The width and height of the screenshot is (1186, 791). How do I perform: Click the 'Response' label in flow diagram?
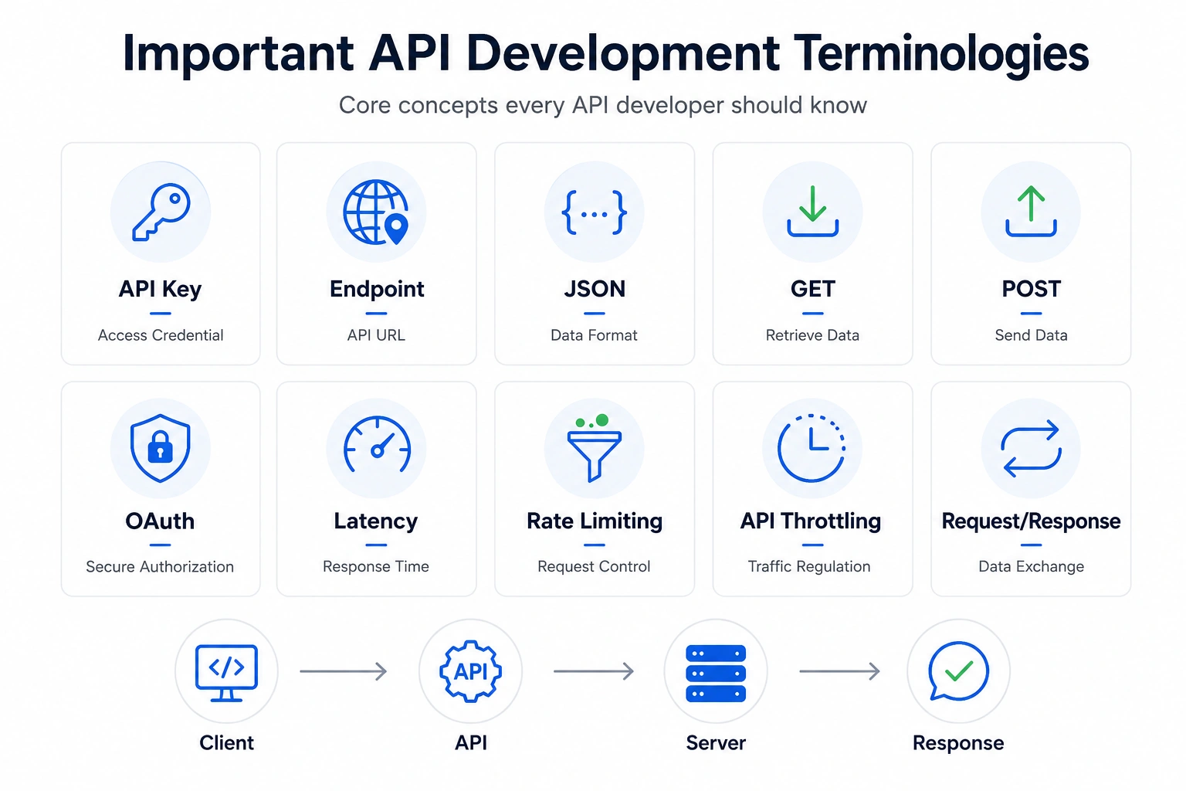pos(958,743)
